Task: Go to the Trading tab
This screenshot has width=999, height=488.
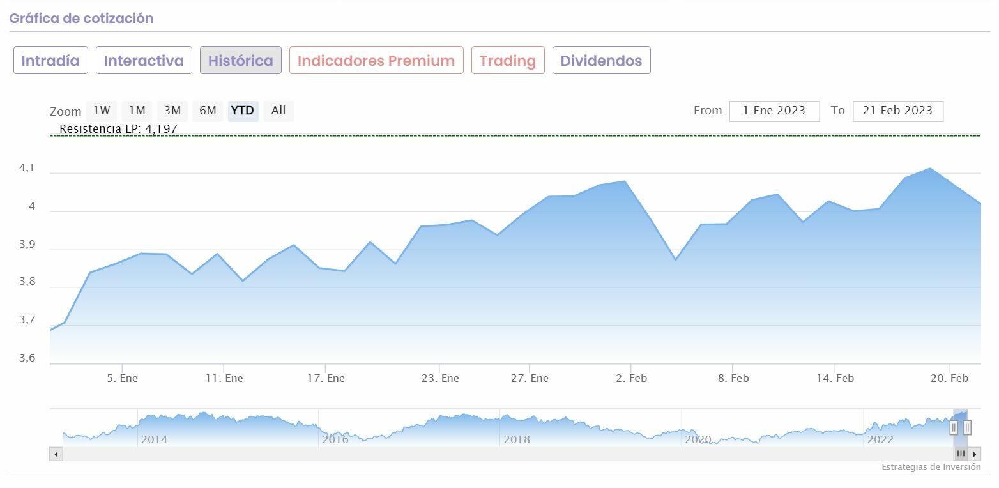Action: [508, 61]
